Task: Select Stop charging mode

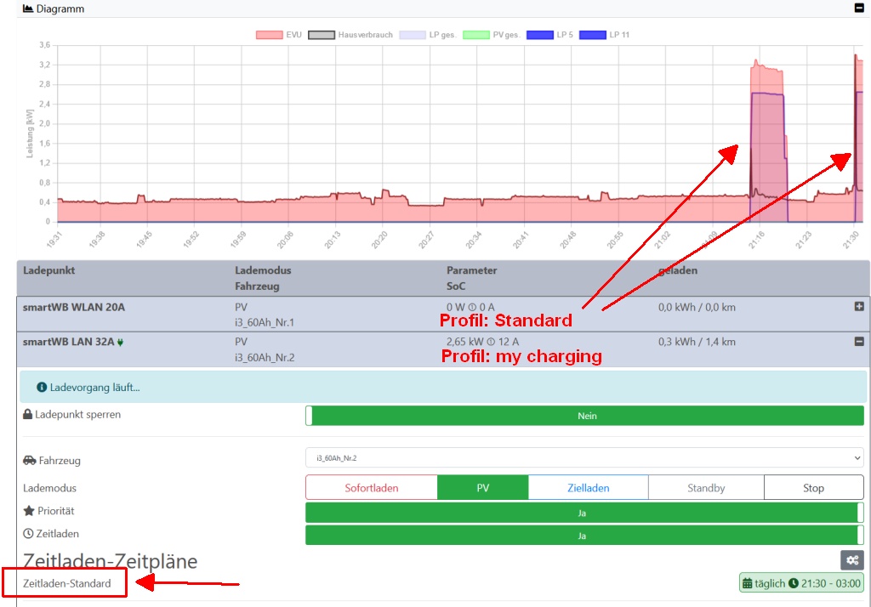Action: (814, 488)
